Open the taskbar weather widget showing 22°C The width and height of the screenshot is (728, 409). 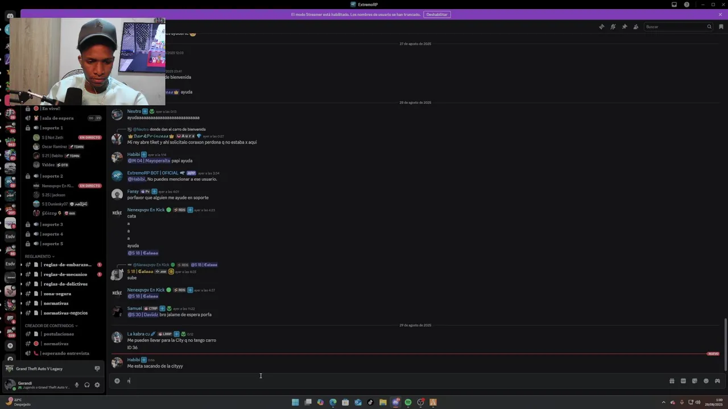click(17, 402)
